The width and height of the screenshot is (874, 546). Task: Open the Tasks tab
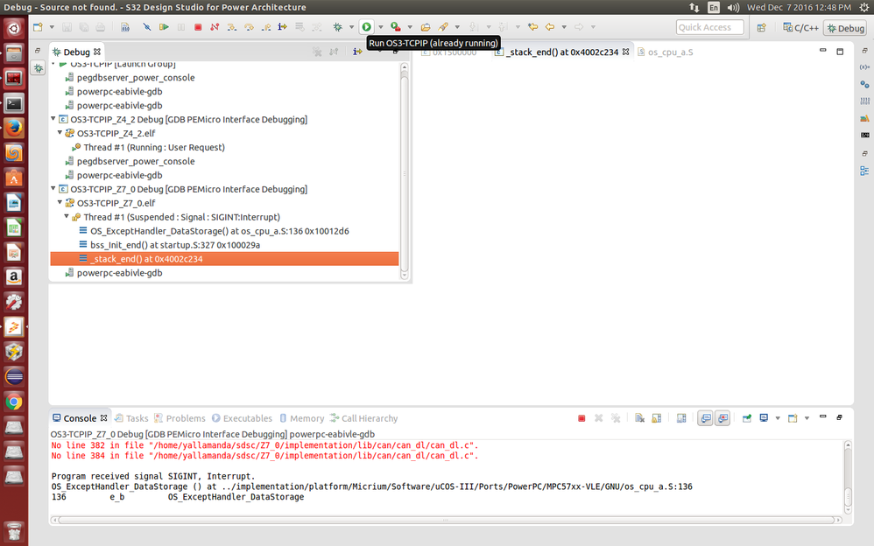coord(131,418)
